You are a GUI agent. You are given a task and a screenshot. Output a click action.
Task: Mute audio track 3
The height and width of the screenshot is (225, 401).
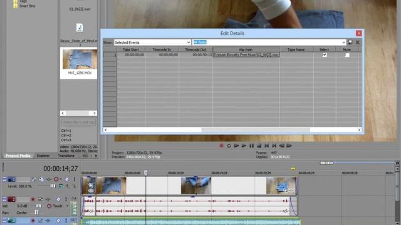click(58, 221)
